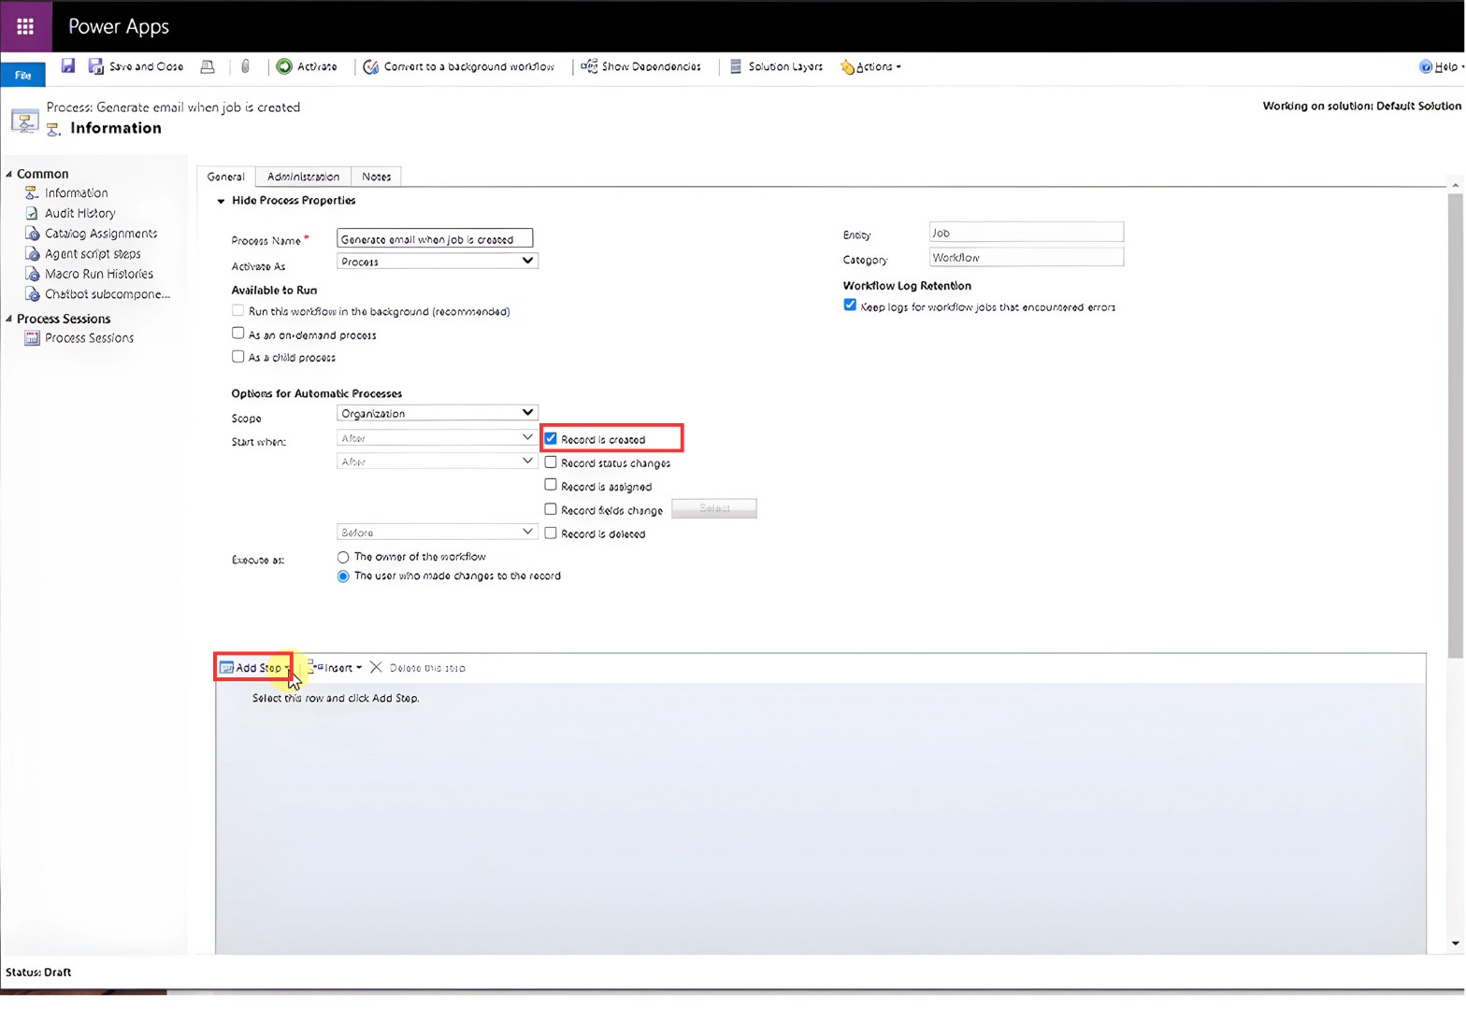Image resolution: width=1466 pixels, height=1009 pixels.
Task: Click the Catalog Assignments sidebar icon
Action: point(32,234)
